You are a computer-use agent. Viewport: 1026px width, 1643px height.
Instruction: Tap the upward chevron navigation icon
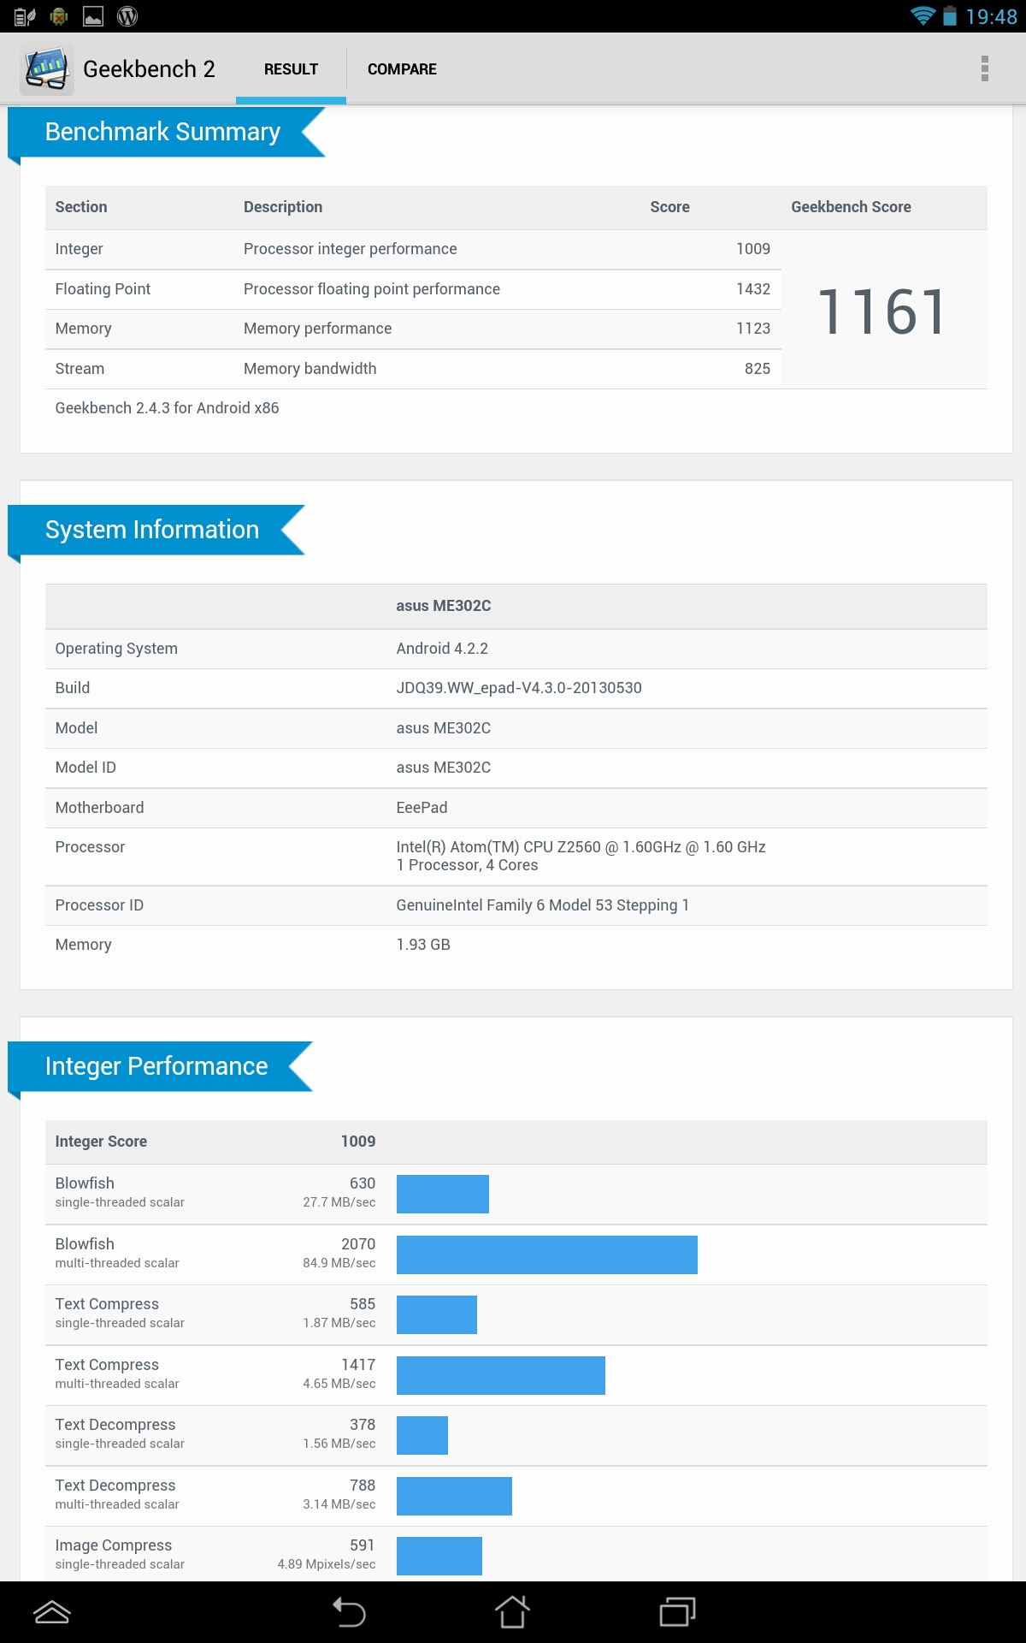click(x=51, y=1612)
